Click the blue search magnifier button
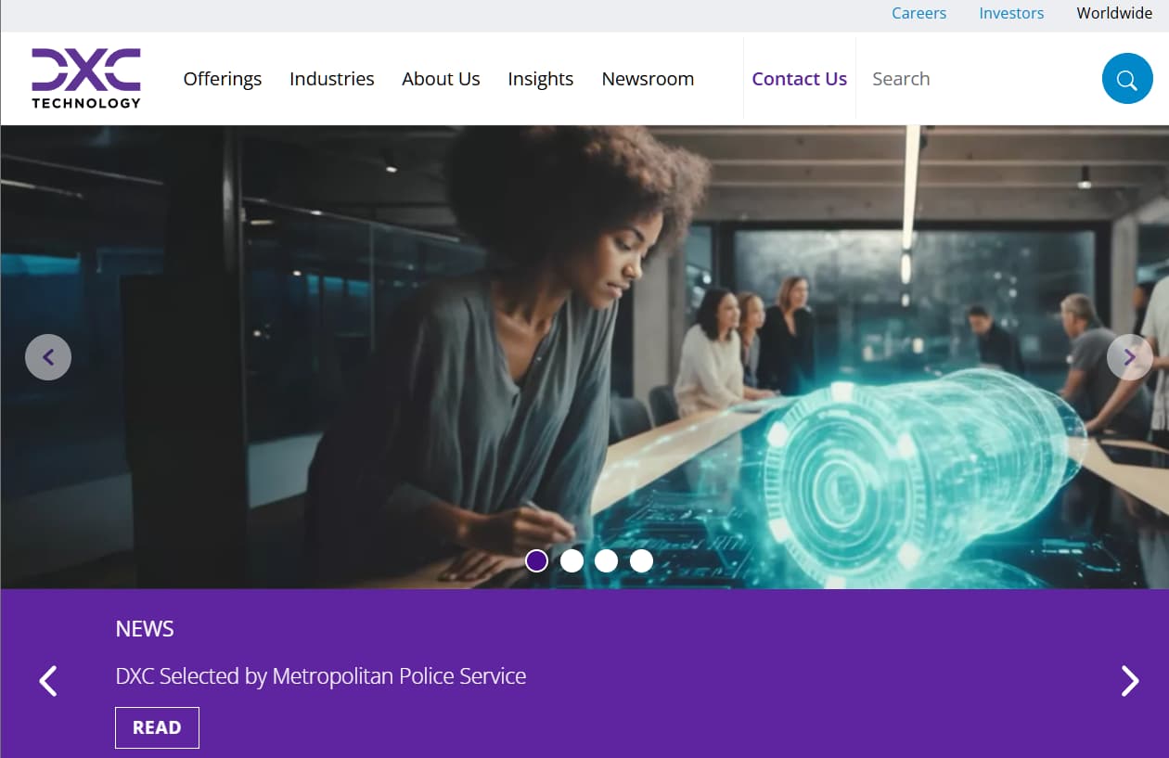 (x=1127, y=79)
